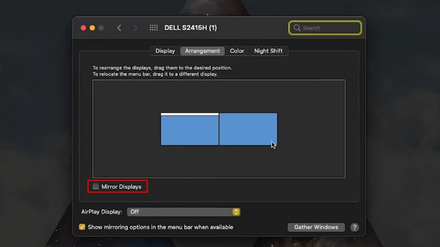Select the right display rectangle
Viewport: 440px width, 247px height.
pyautogui.click(x=248, y=129)
